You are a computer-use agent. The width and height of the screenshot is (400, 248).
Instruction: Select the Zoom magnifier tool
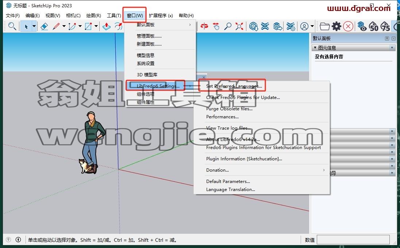[227, 26]
